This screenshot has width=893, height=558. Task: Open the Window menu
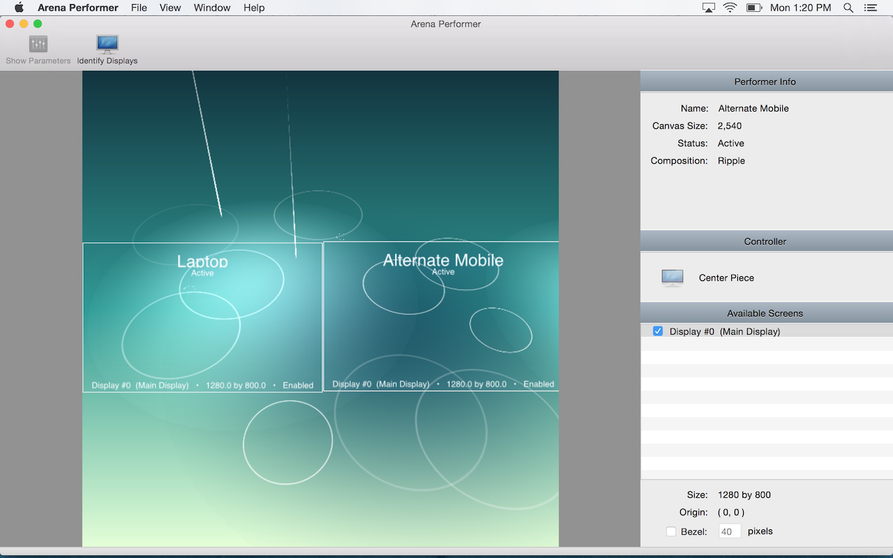pos(212,8)
